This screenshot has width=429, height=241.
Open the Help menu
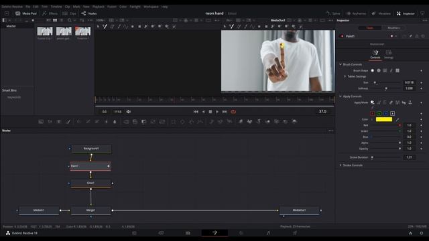click(164, 7)
